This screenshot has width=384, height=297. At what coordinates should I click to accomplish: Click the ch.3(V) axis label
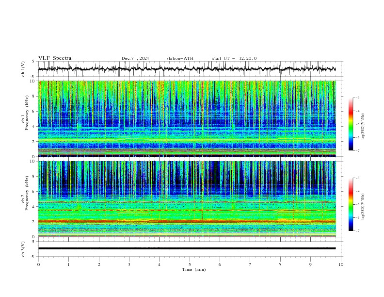(23, 249)
